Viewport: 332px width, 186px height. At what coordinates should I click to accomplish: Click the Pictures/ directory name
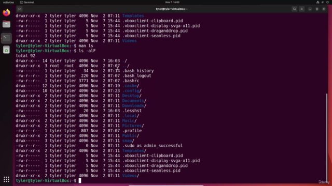tap(133, 126)
